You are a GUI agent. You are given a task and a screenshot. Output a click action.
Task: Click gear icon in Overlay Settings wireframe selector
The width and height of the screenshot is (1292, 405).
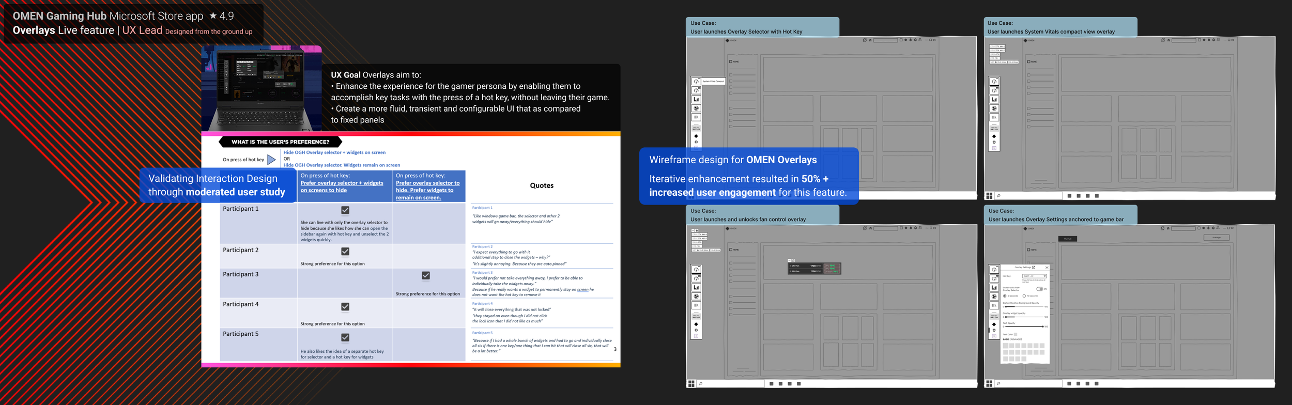point(994,330)
